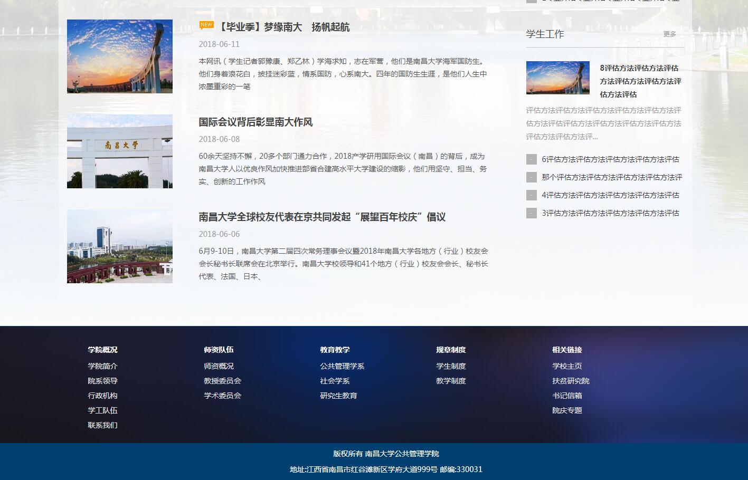This screenshot has height=480, width=748.
Task: Click 更多 link in 学生工作 section
Action: [x=670, y=34]
